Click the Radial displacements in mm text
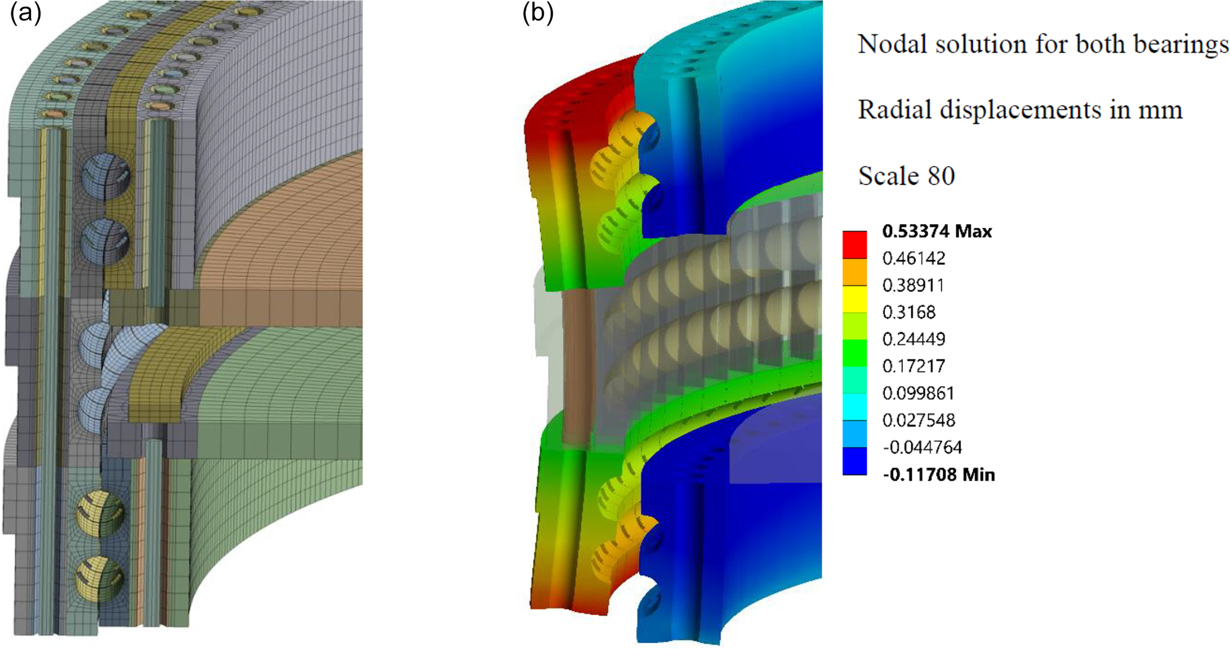The height and width of the screenshot is (649, 1230). coord(1019,110)
